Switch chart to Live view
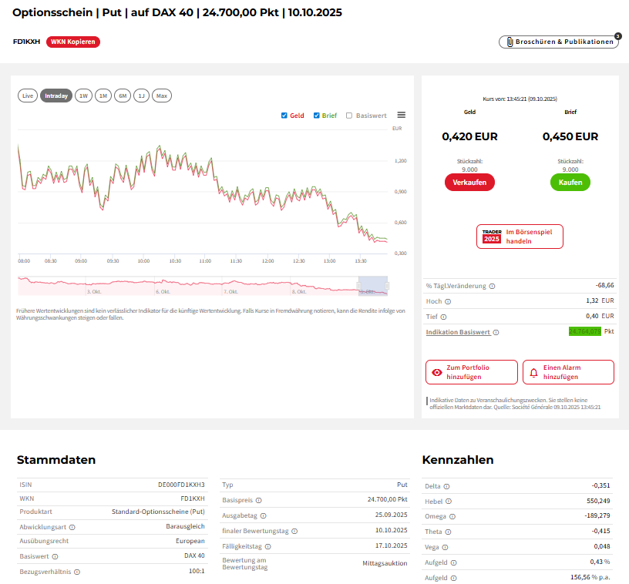This screenshot has height=584, width=629. tap(28, 96)
